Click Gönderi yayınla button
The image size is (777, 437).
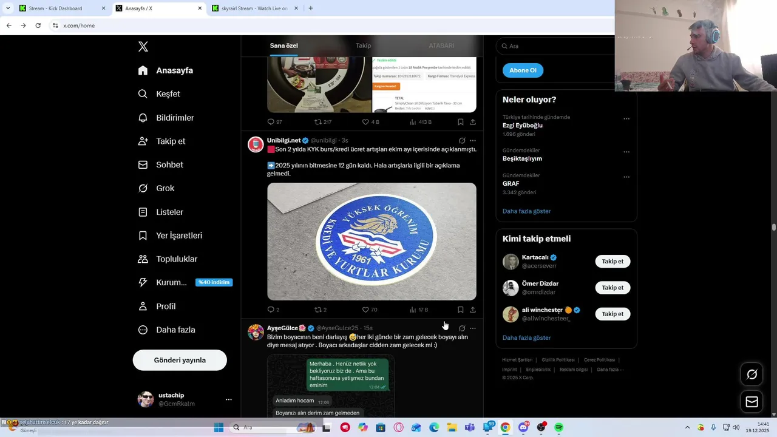click(180, 360)
